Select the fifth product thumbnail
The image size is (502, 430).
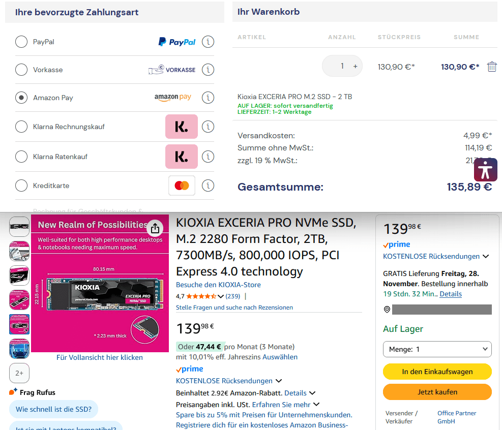click(x=19, y=324)
